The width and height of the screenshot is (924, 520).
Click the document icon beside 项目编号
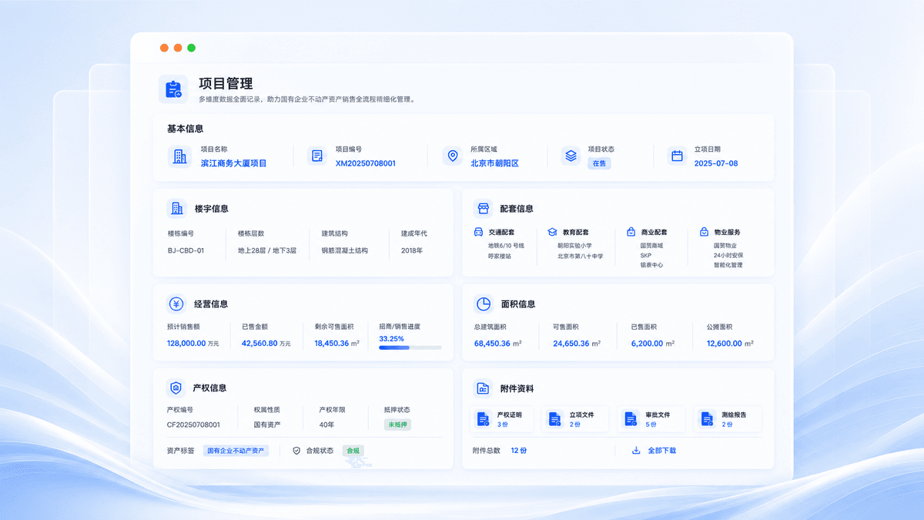point(317,156)
